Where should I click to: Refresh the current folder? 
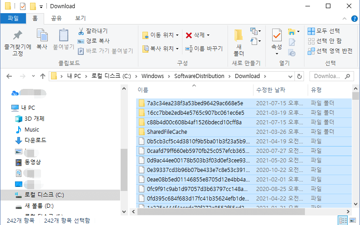[x=299, y=77]
